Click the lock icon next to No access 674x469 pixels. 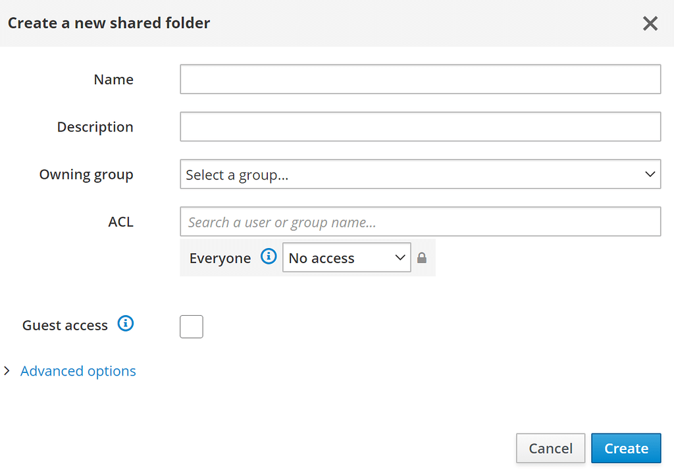(422, 258)
